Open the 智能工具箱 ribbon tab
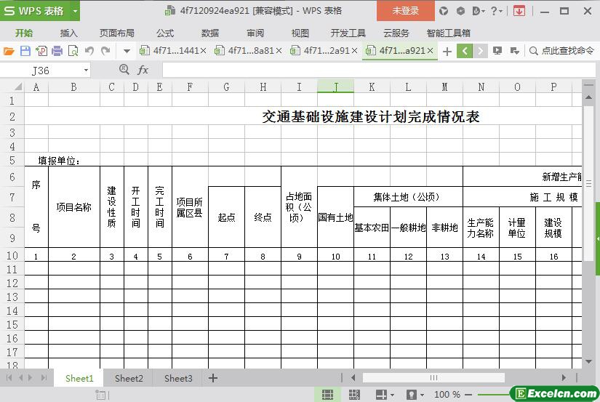The image size is (600, 402). [x=449, y=33]
